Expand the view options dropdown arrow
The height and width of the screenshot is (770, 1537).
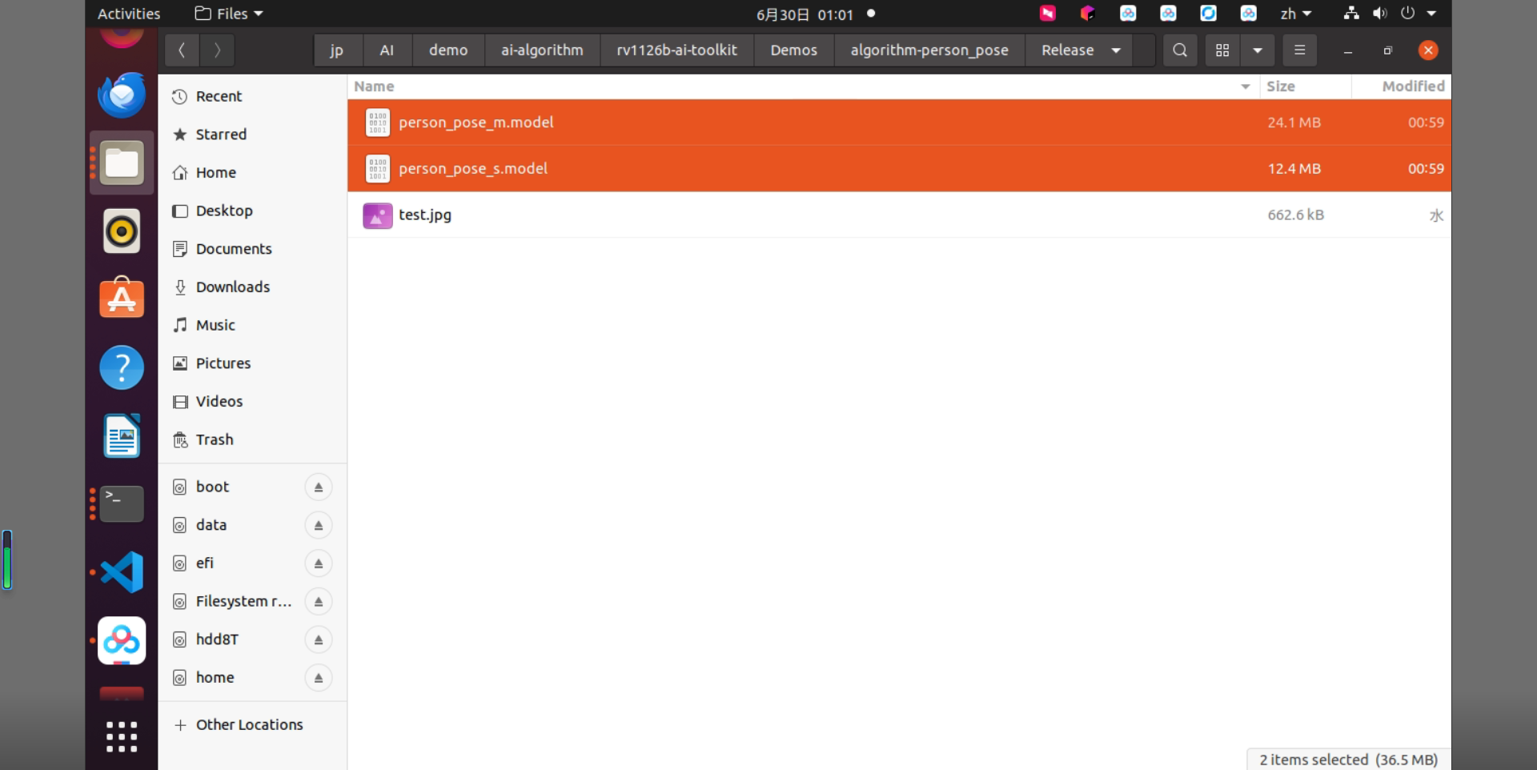(1258, 50)
